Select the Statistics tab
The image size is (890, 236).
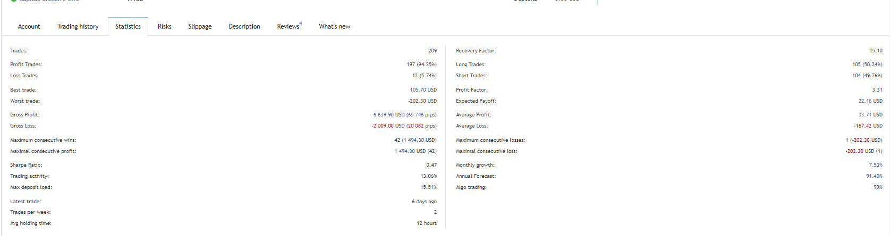click(128, 26)
